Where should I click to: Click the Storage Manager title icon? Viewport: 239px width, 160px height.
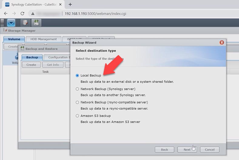(5, 30)
